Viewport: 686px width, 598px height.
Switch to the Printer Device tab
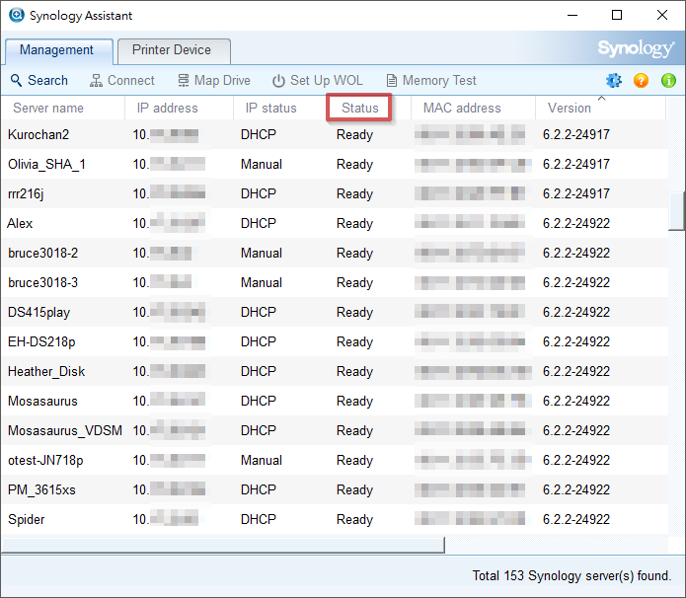[174, 51]
